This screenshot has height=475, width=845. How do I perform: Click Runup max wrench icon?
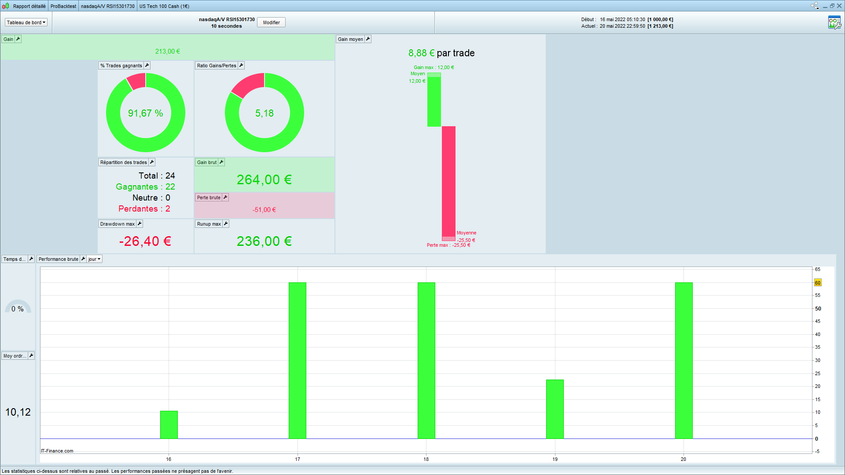pos(226,224)
